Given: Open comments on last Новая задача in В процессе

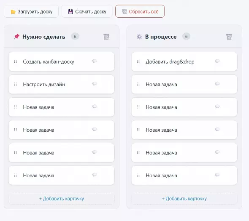Looking at the screenshot, I should click(x=217, y=175).
